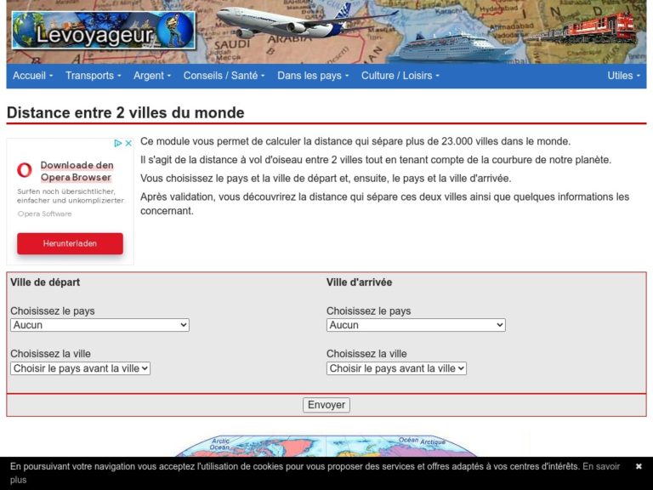Submit the form with Envoyer button
653x490 pixels.
click(326, 405)
